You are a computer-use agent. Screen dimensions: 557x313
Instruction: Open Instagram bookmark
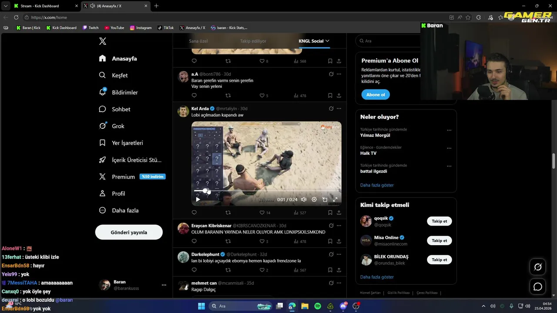pyautogui.click(x=141, y=28)
